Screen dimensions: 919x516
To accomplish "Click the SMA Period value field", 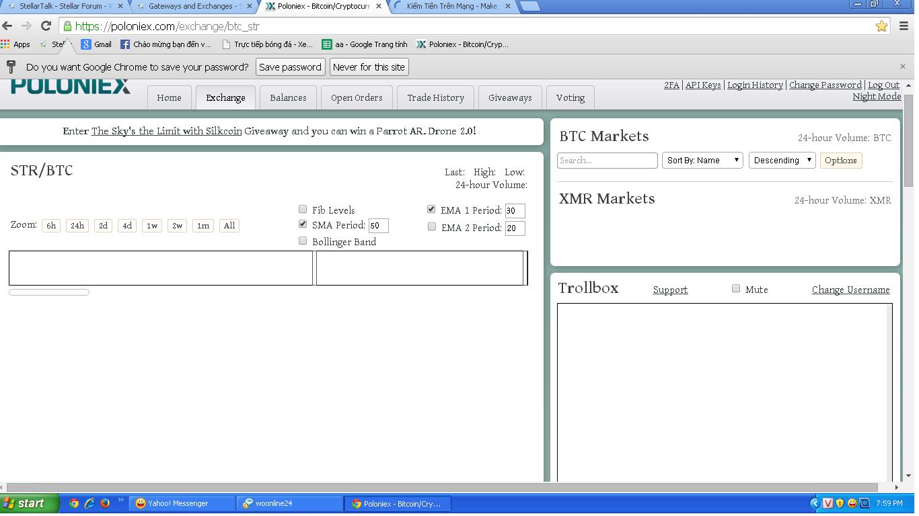I will click(378, 226).
